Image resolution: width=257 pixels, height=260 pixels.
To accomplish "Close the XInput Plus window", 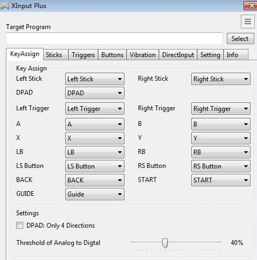I will 251,5.
